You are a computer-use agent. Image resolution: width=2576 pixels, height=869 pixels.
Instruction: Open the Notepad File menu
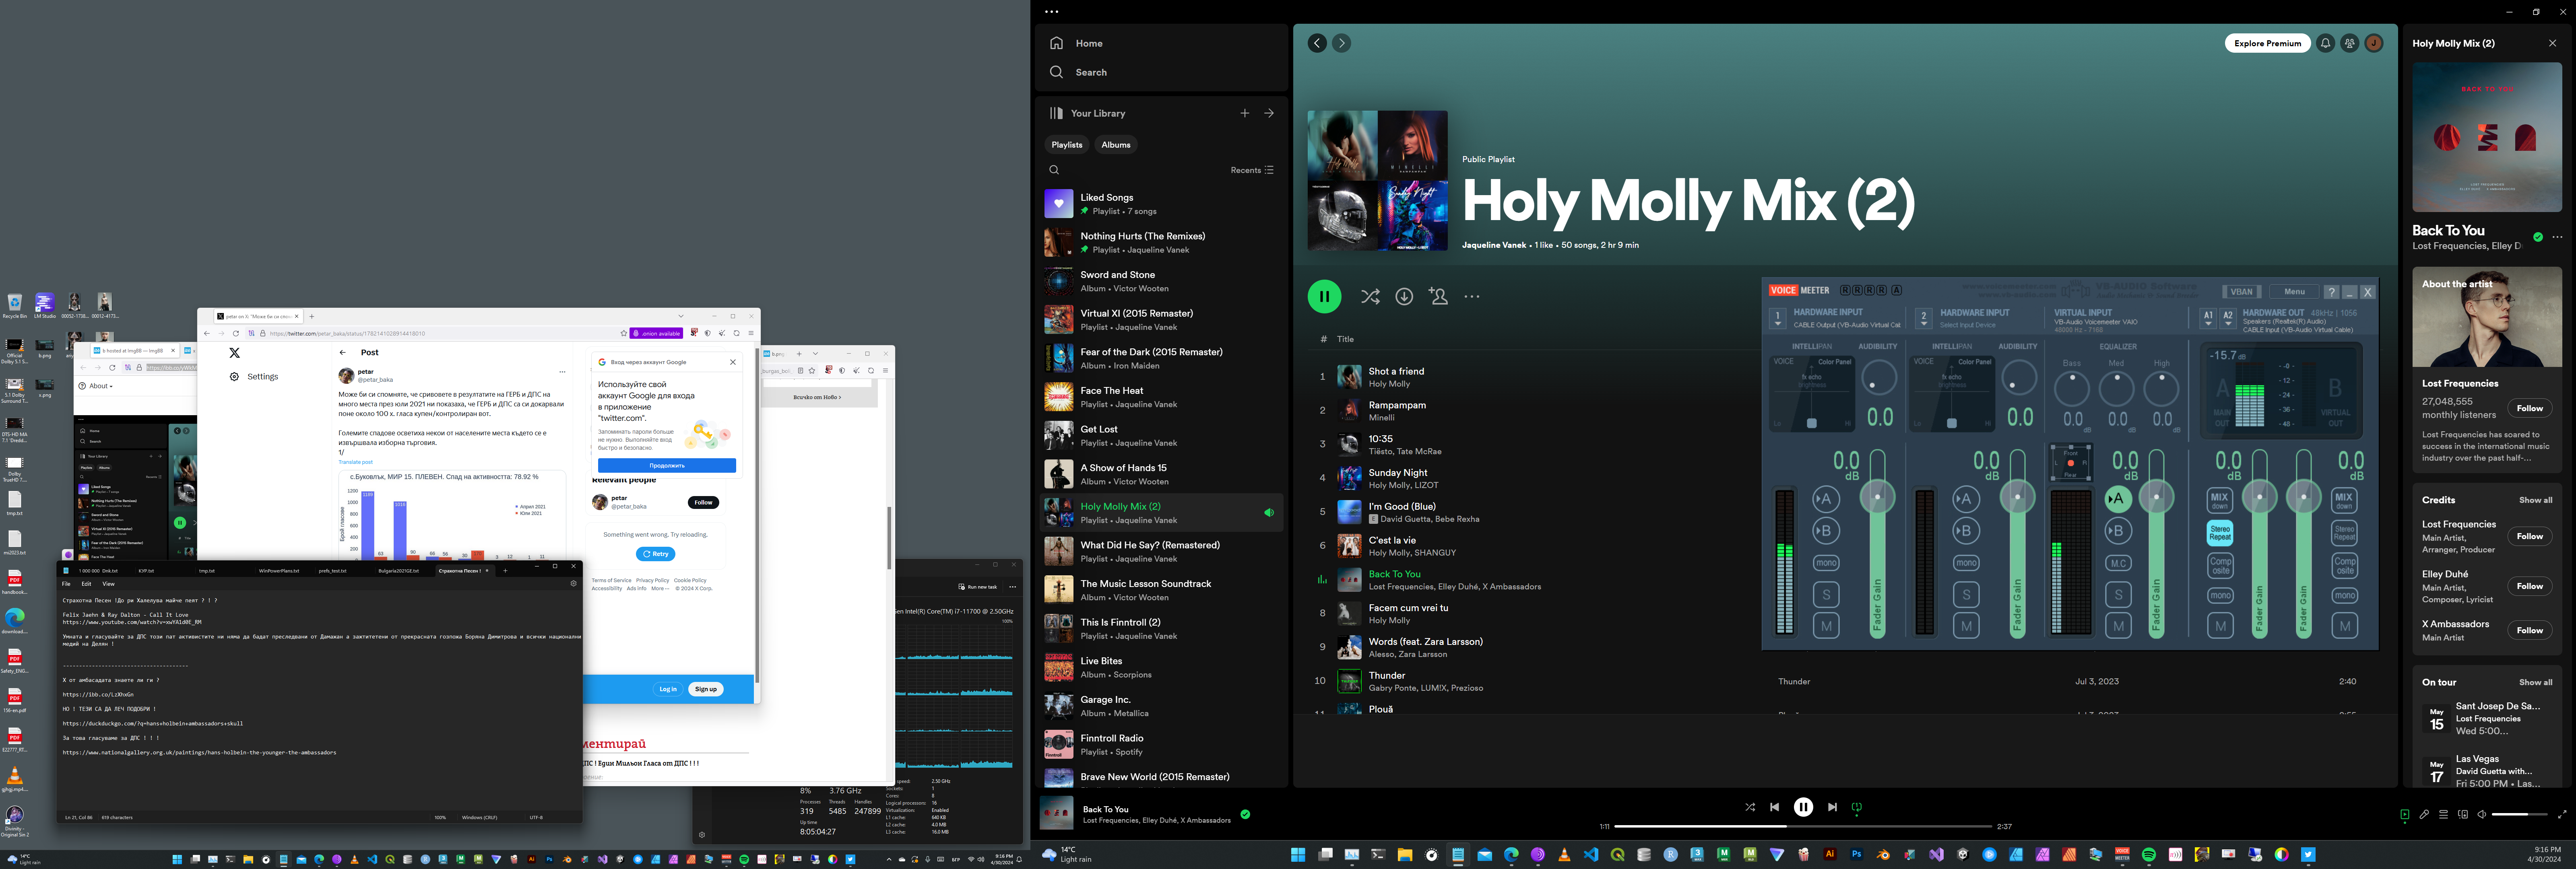pos(67,584)
